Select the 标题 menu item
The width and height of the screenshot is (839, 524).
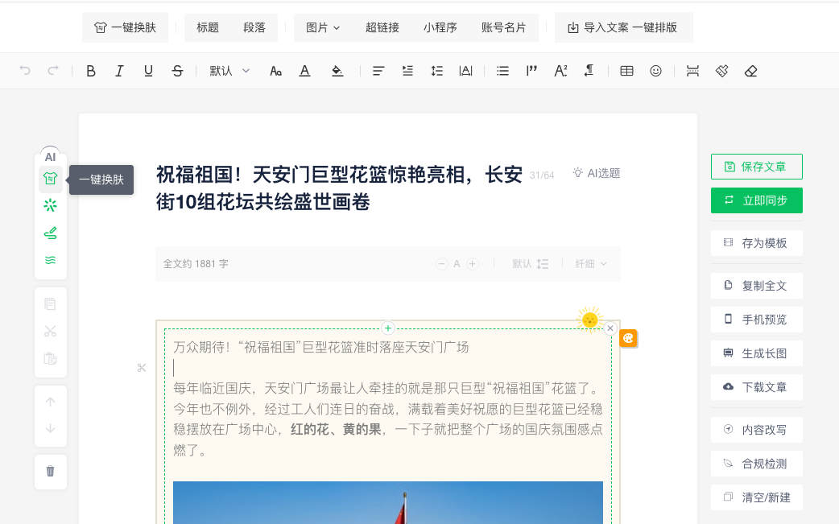click(x=208, y=28)
